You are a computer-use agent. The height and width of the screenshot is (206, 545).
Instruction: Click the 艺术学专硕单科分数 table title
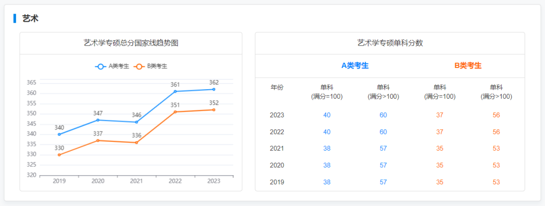pos(390,43)
